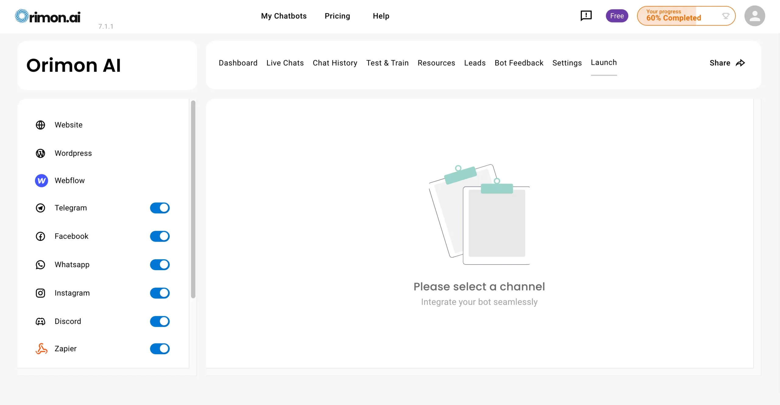Open the Pricing link

(337, 16)
